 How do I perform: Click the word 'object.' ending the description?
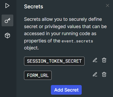[31, 48]
